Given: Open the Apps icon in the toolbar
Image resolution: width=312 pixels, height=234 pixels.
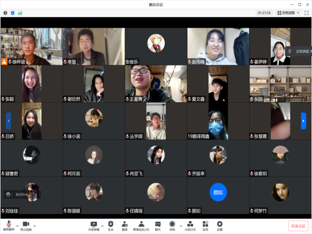Looking at the screenshot, I should [205, 225].
